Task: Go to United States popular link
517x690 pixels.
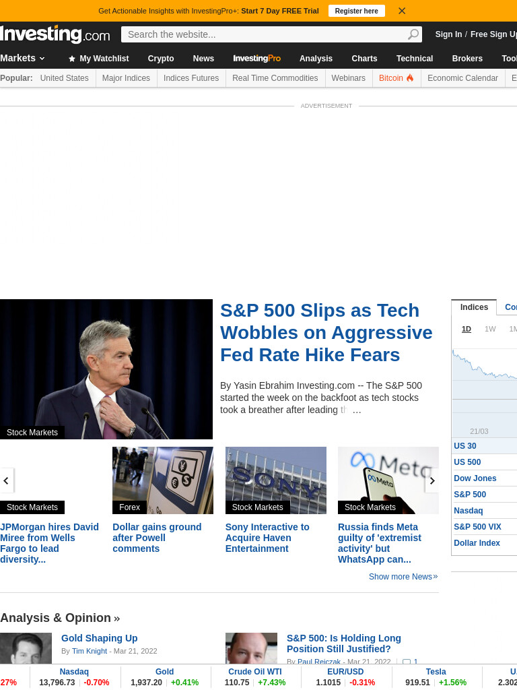Action: click(x=64, y=78)
